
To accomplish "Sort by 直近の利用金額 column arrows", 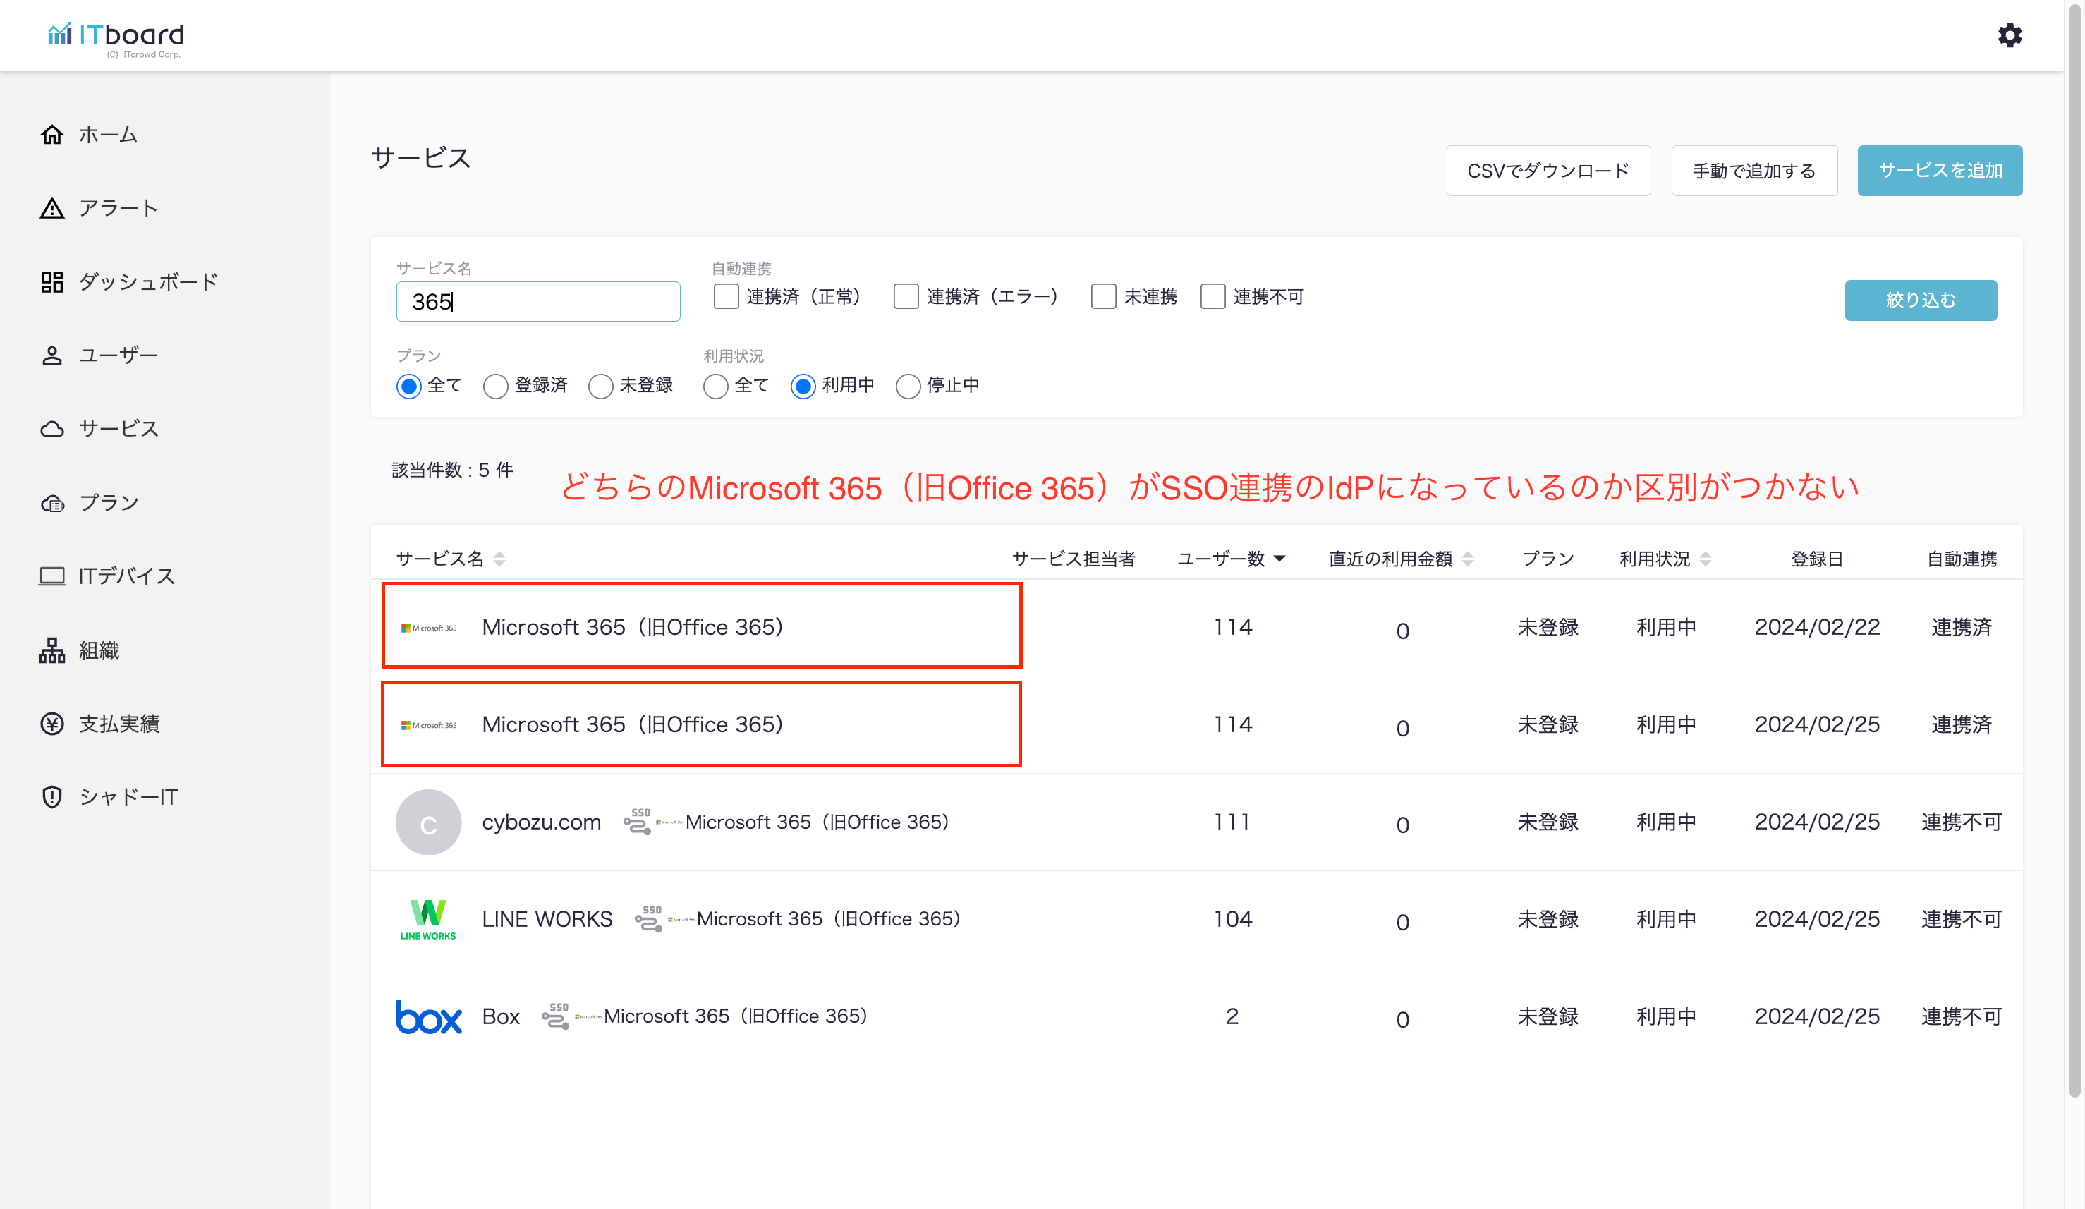I will [x=1468, y=559].
